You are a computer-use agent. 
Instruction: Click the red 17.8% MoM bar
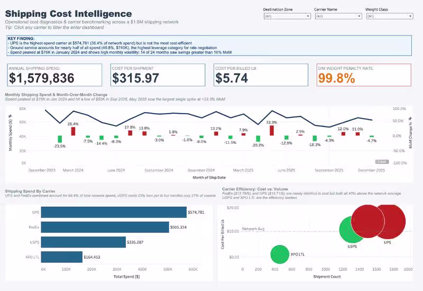(x=130, y=133)
